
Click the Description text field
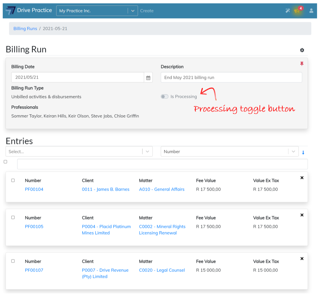[x=231, y=77]
